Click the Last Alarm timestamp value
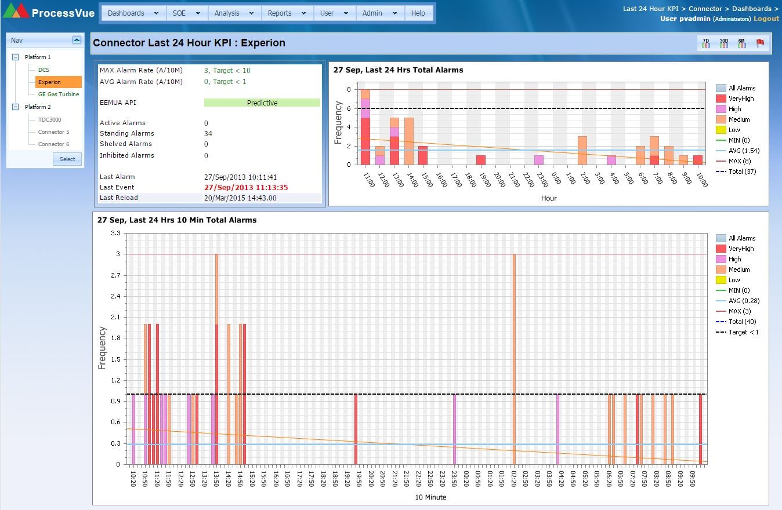 tap(240, 177)
